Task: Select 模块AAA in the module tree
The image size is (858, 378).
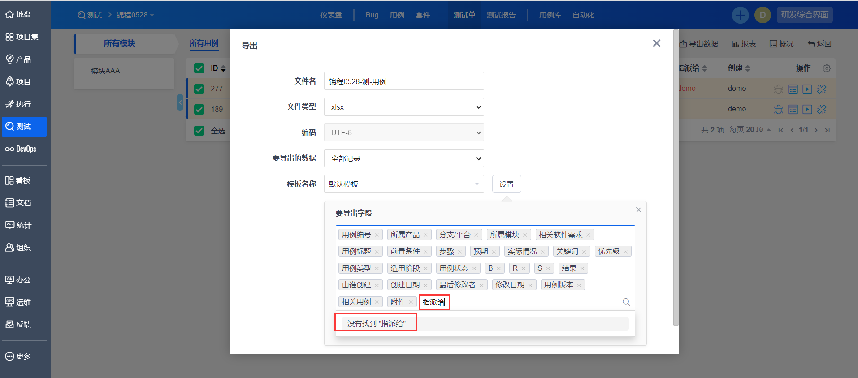Action: click(x=105, y=71)
